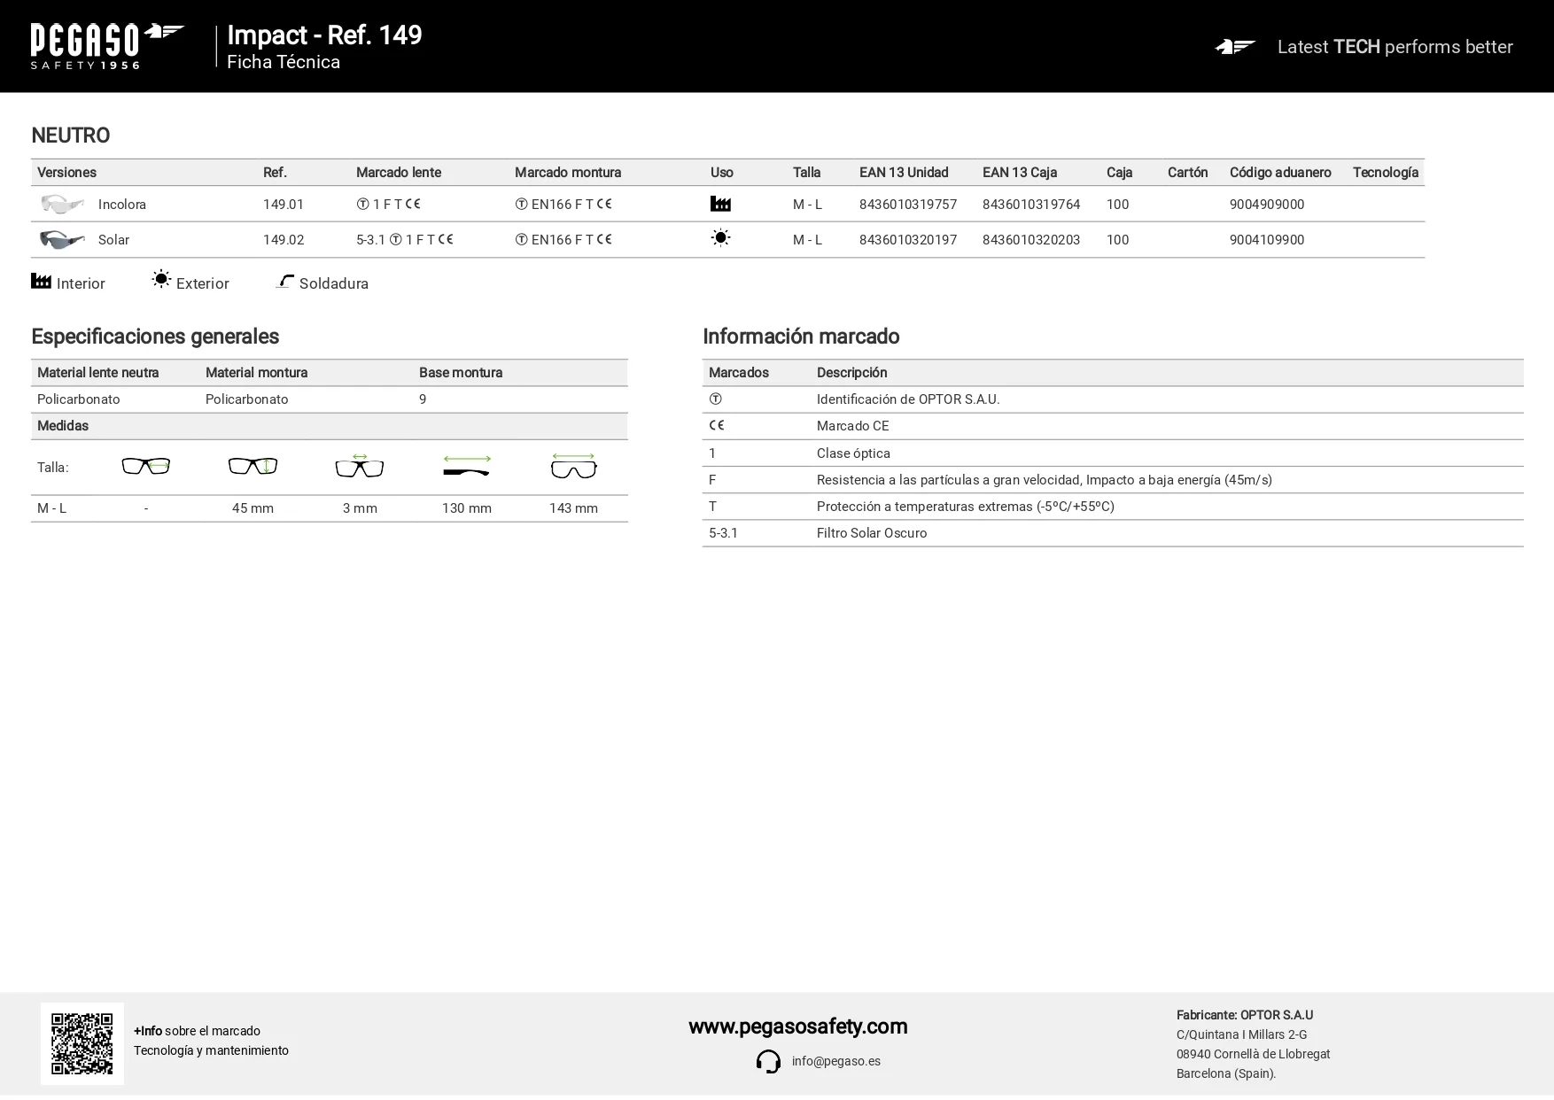Click +Info sobre el marcado text
This screenshot has width=1554, height=1100.
197,1031
